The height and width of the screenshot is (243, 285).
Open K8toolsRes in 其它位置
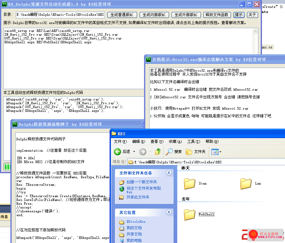(x=136, y=222)
